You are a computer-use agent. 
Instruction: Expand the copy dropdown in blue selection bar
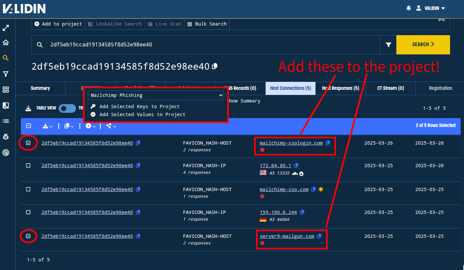coord(69,126)
